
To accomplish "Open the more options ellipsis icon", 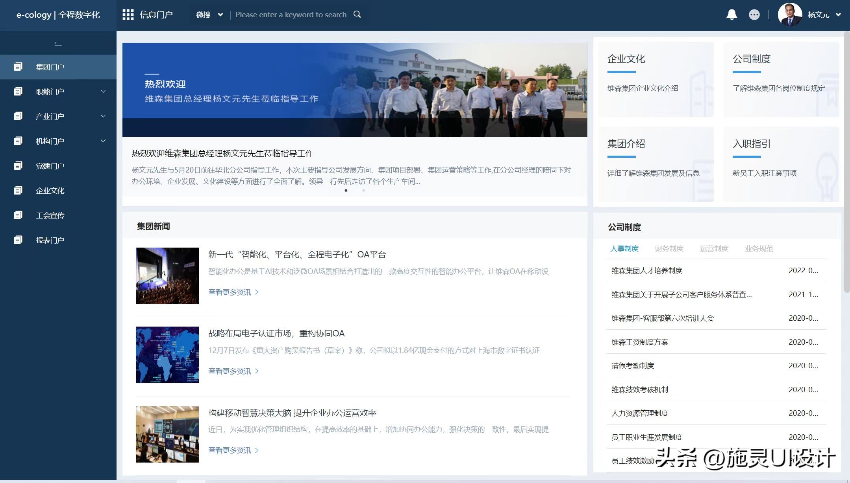I will click(x=754, y=14).
